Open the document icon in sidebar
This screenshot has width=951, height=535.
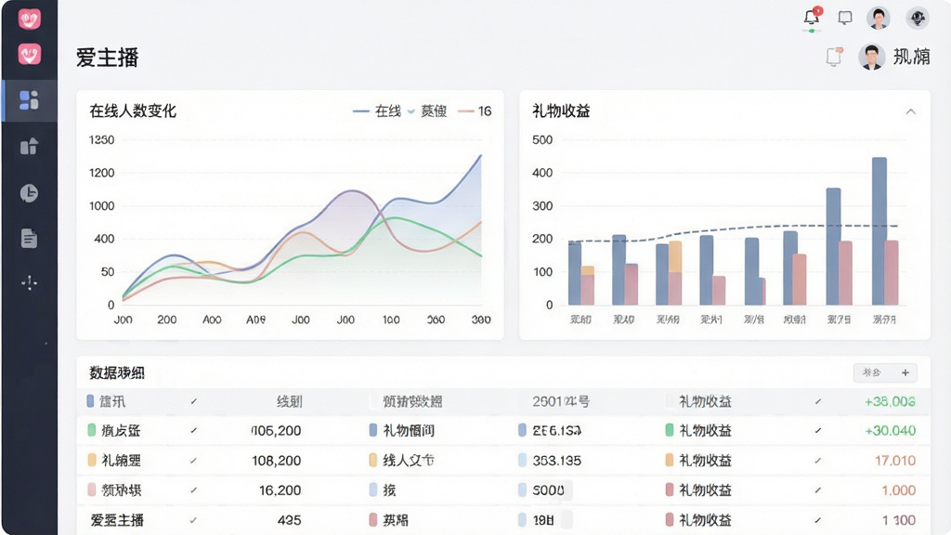tap(29, 239)
